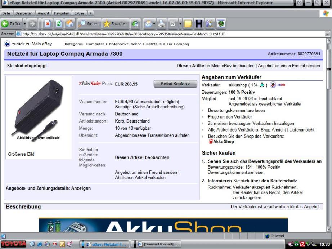332x249 pixels.
Task: Click 'Angebot an einen Freund senden' in the header bar
Action: point(289,66)
